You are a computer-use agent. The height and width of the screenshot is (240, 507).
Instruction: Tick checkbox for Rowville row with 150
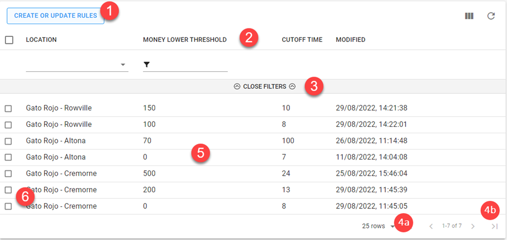coord(9,109)
